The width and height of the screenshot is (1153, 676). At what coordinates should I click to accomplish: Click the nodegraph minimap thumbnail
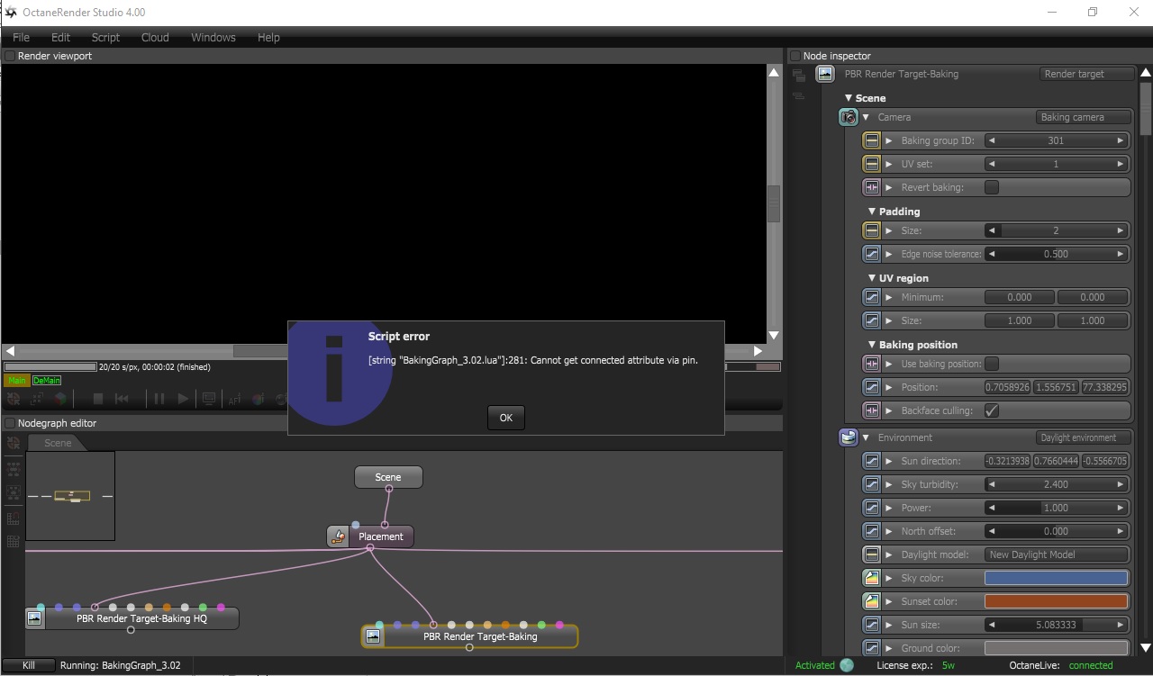[x=70, y=496]
